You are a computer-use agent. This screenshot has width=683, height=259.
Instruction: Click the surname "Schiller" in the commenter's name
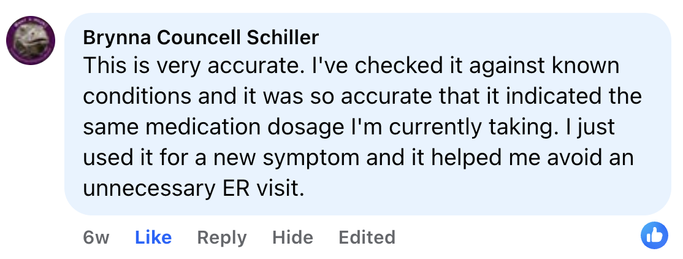(283, 38)
